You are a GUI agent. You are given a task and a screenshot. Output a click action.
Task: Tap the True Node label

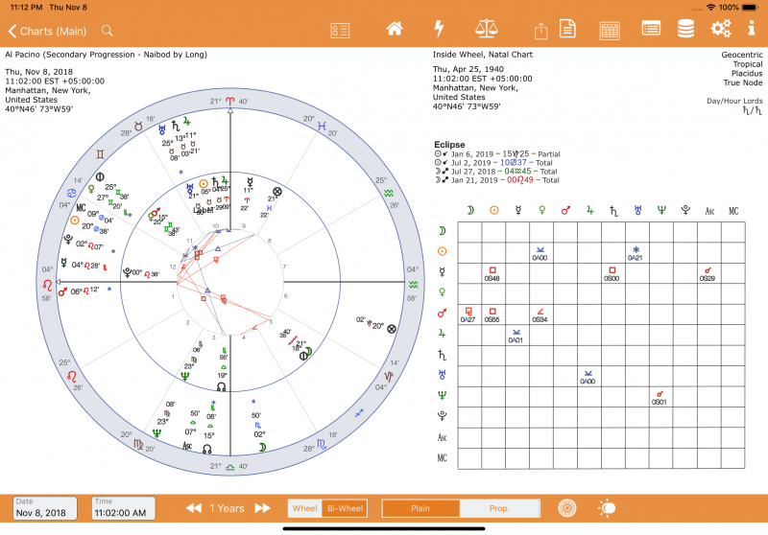(x=742, y=82)
